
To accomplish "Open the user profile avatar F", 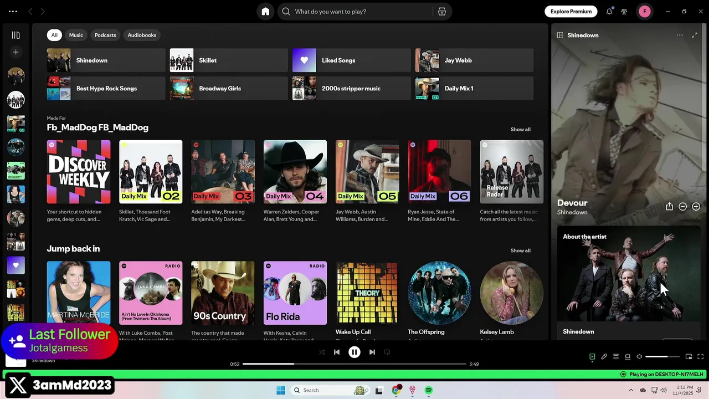I will coord(645,12).
